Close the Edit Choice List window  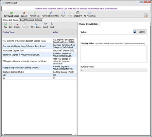147,2
